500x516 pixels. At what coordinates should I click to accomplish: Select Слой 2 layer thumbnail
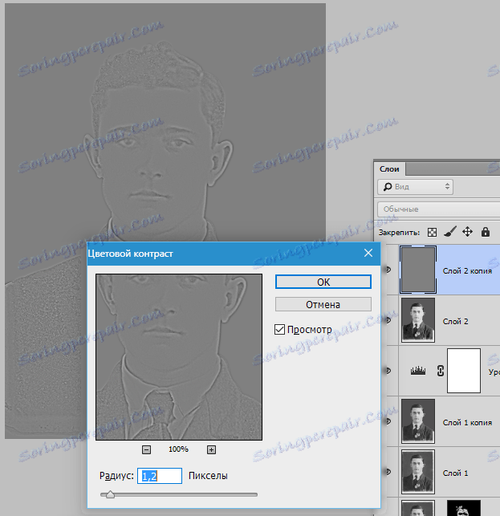point(418,320)
